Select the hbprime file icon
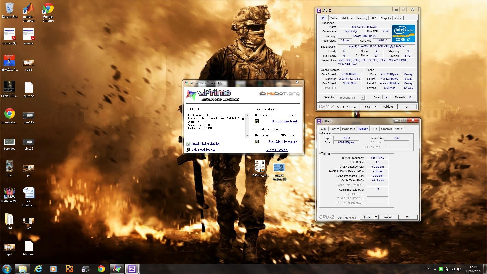This screenshot has height=274, width=487. [x=29, y=248]
